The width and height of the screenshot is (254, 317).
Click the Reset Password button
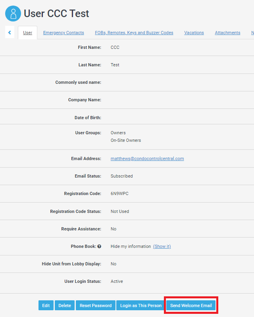96,305
